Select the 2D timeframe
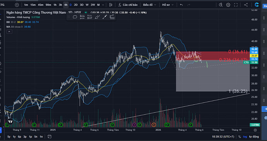267x141 pixels. [x=76, y=5]
